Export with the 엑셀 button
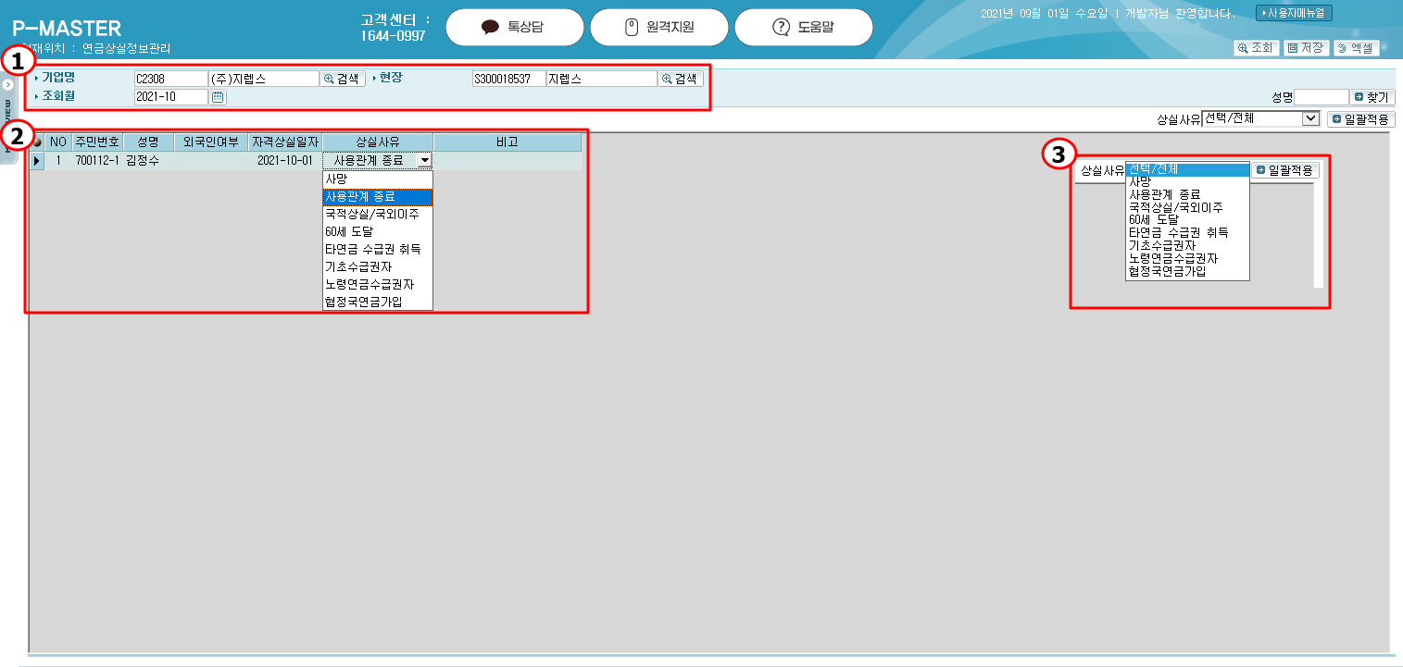1403x667 pixels. pos(1356,48)
